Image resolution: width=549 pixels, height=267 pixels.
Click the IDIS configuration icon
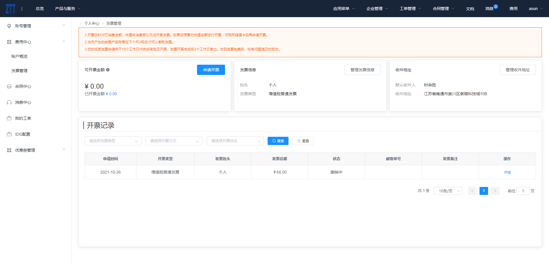tap(9, 134)
